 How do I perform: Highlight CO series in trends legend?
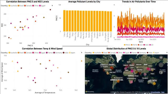(x=151, y=45)
